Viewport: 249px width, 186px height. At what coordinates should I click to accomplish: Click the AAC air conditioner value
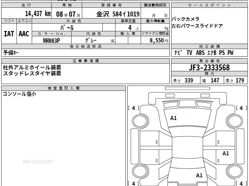(24, 34)
